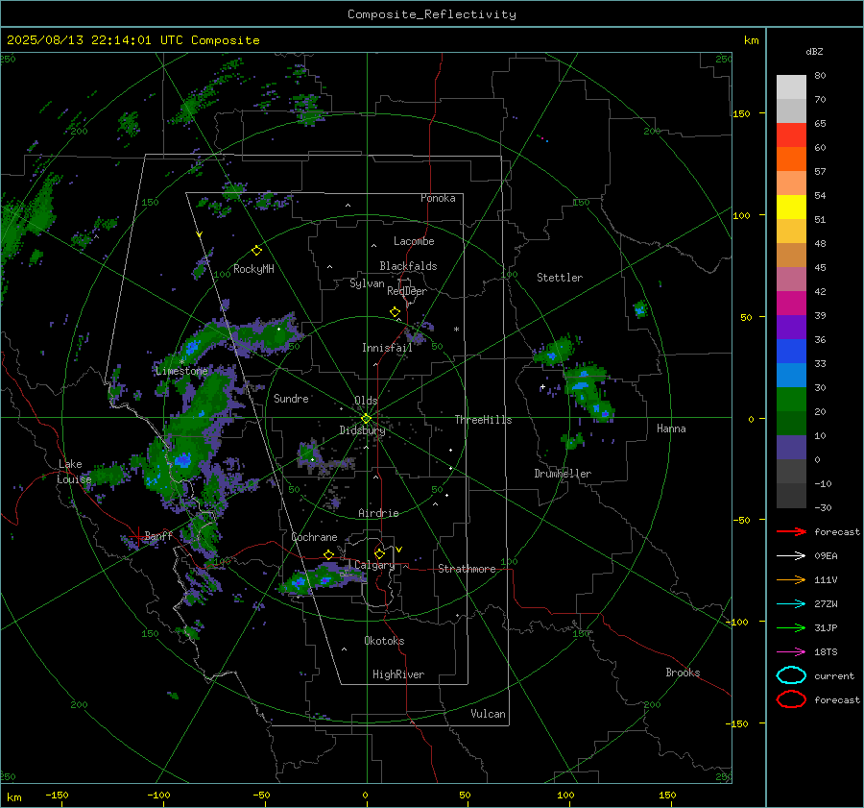Click the yellow radar-center marker at Didsbury
Viewport: 864px width, 808px height.
click(366, 419)
